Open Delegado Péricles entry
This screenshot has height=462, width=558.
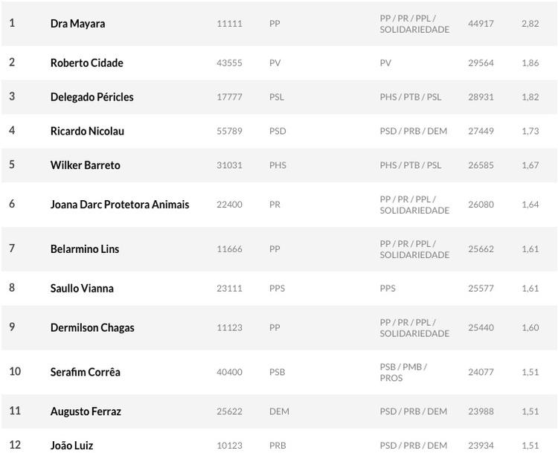(92, 97)
